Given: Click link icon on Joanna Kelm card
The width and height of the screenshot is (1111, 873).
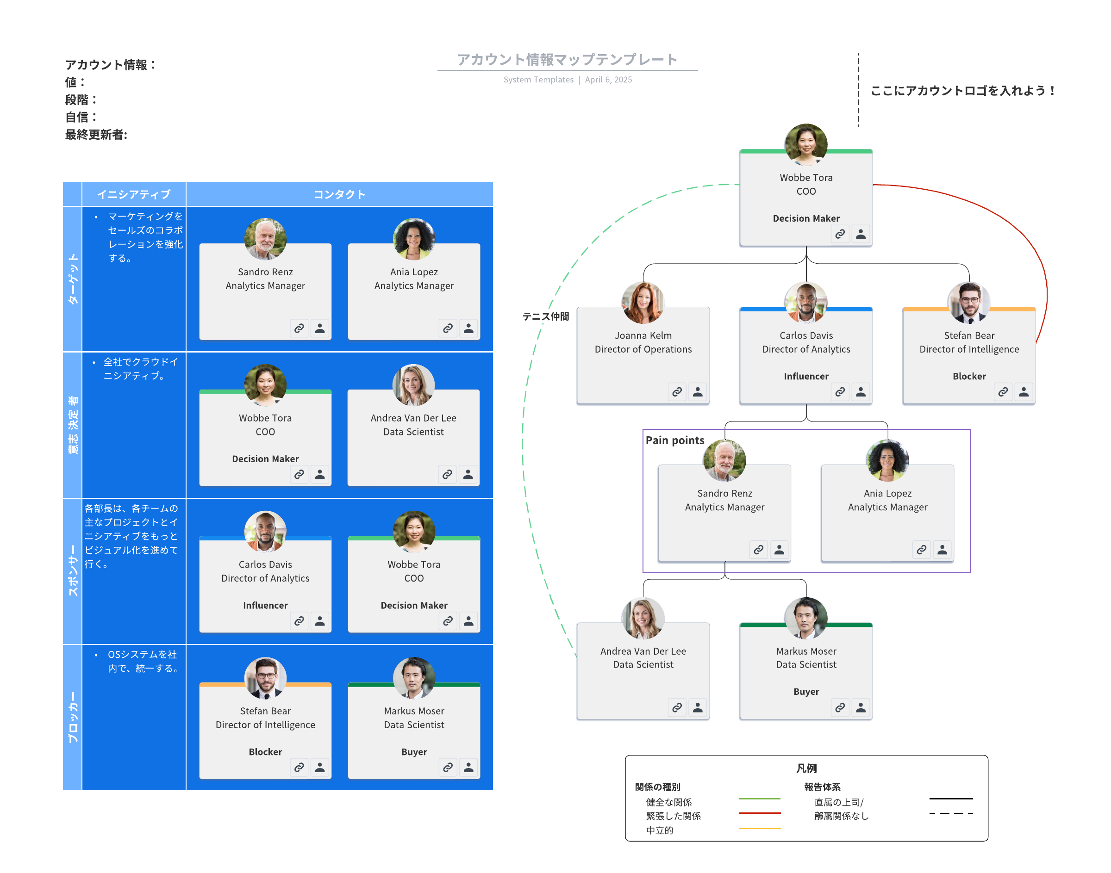Looking at the screenshot, I should [x=677, y=392].
